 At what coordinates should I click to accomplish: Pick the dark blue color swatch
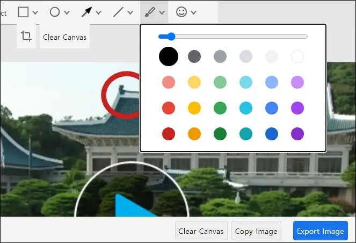272,134
